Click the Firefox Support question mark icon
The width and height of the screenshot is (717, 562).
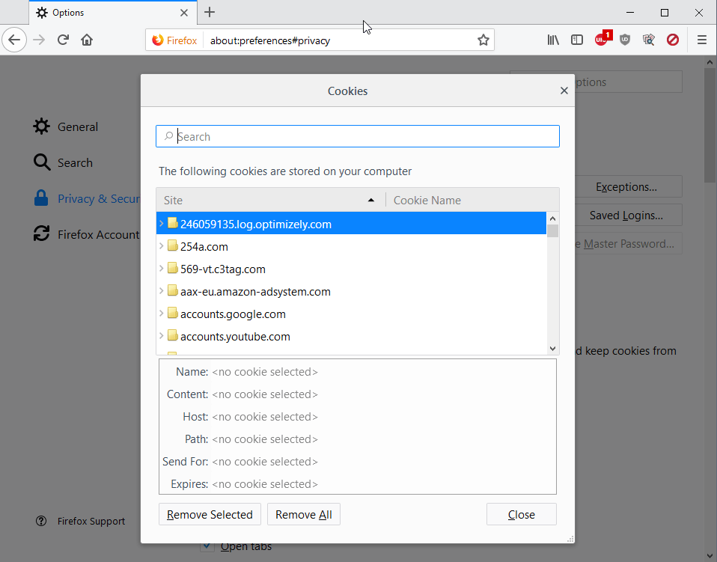tap(41, 521)
